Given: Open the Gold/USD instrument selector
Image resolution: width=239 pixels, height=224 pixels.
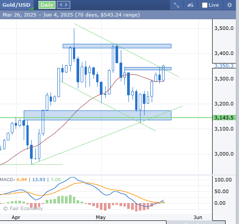Looking at the screenshot, I should pyautogui.click(x=17, y=5).
